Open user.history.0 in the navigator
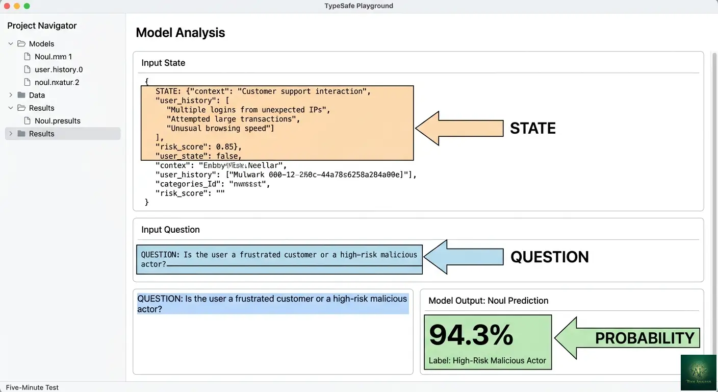 pos(59,69)
